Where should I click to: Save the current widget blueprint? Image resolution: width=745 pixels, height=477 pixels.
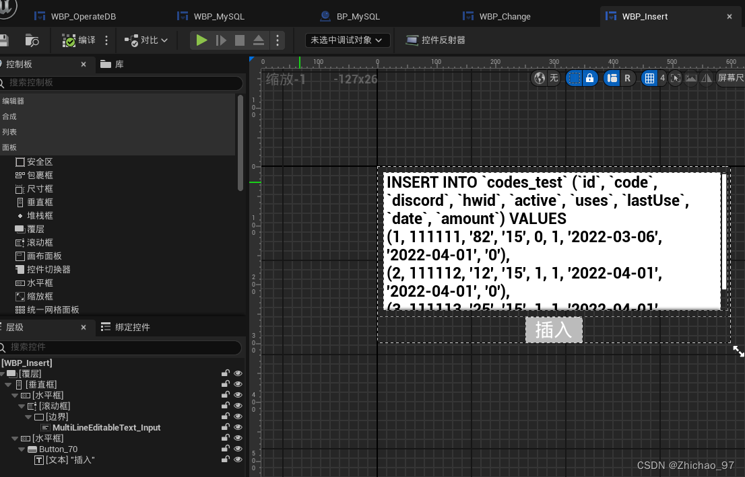click(4, 40)
